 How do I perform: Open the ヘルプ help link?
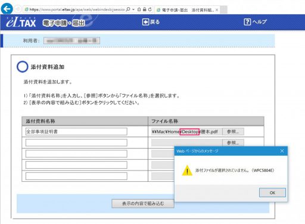(x=256, y=22)
